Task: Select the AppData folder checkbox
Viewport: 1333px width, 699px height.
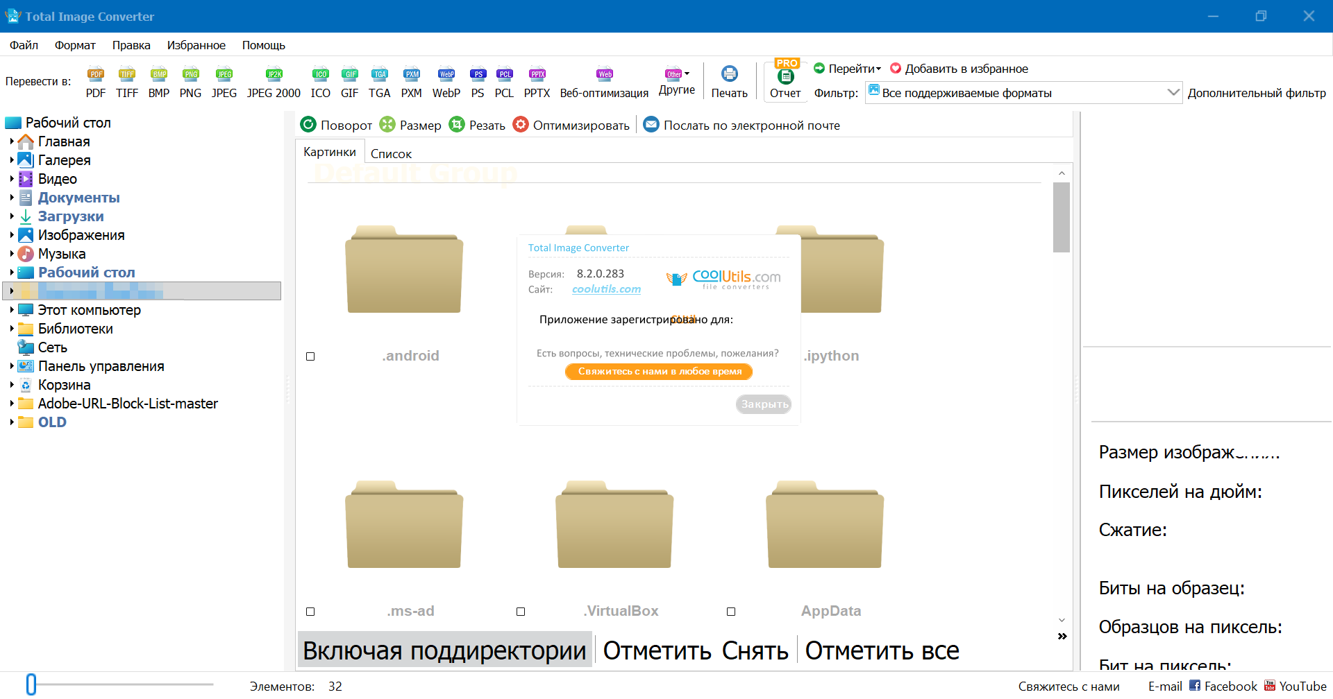Action: pos(731,612)
